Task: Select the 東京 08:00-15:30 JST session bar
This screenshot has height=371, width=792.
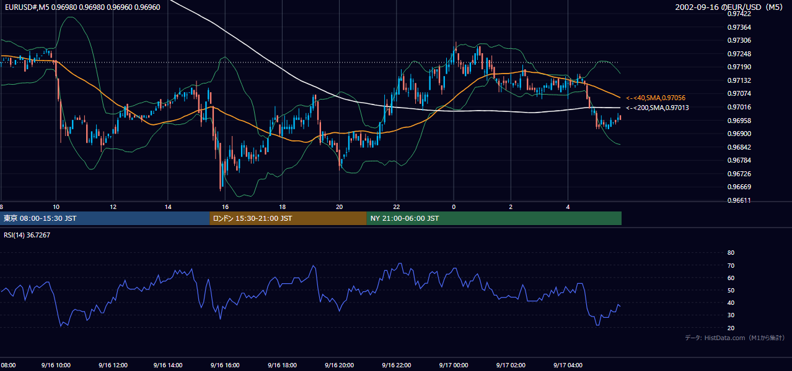Action: [105, 218]
